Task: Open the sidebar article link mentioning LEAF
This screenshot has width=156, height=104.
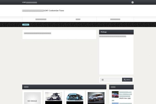Action: pos(126,94)
